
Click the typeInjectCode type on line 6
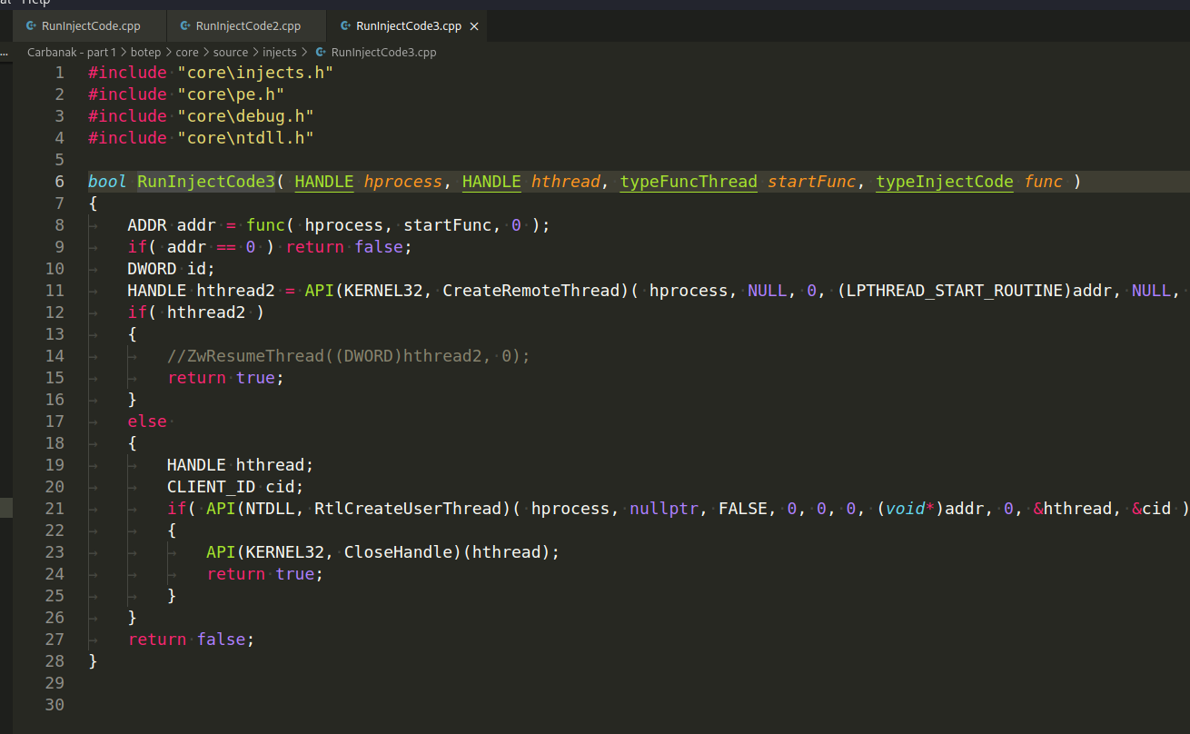click(945, 182)
